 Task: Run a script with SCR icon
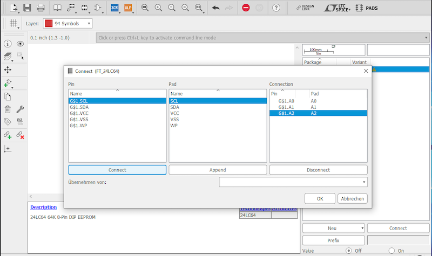tap(114, 8)
